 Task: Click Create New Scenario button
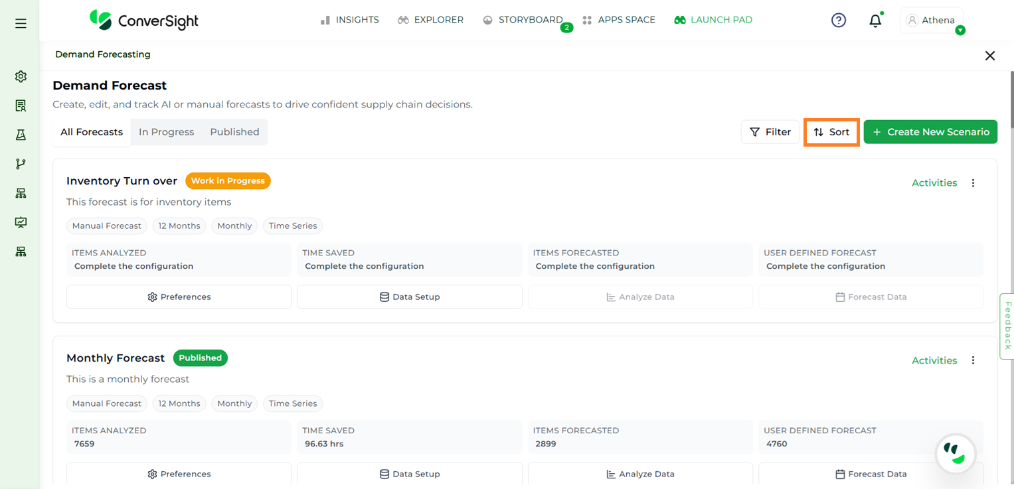tap(930, 132)
